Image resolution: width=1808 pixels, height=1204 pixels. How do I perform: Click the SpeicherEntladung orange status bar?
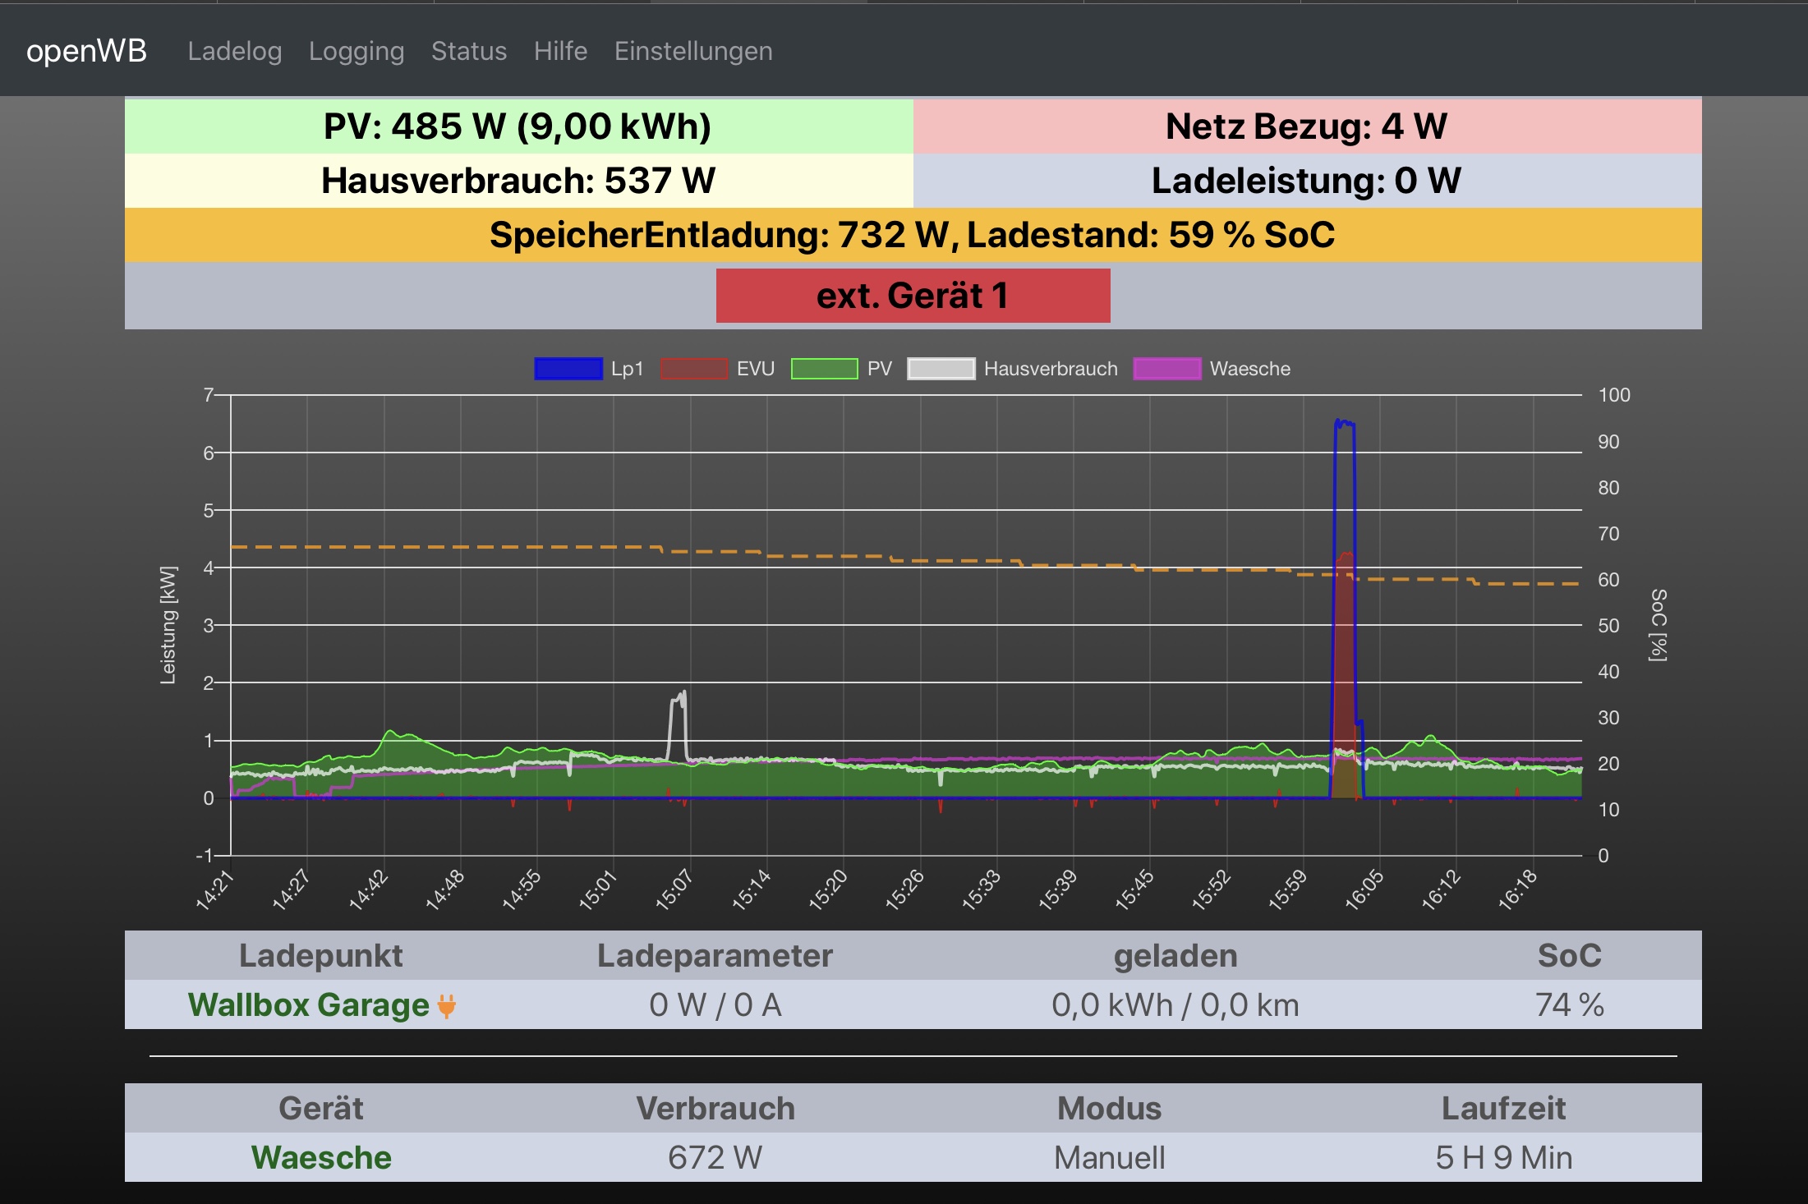912,235
